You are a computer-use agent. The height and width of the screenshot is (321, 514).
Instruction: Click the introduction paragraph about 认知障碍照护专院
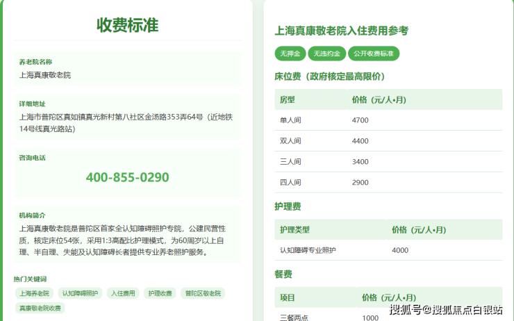[x=122, y=240]
